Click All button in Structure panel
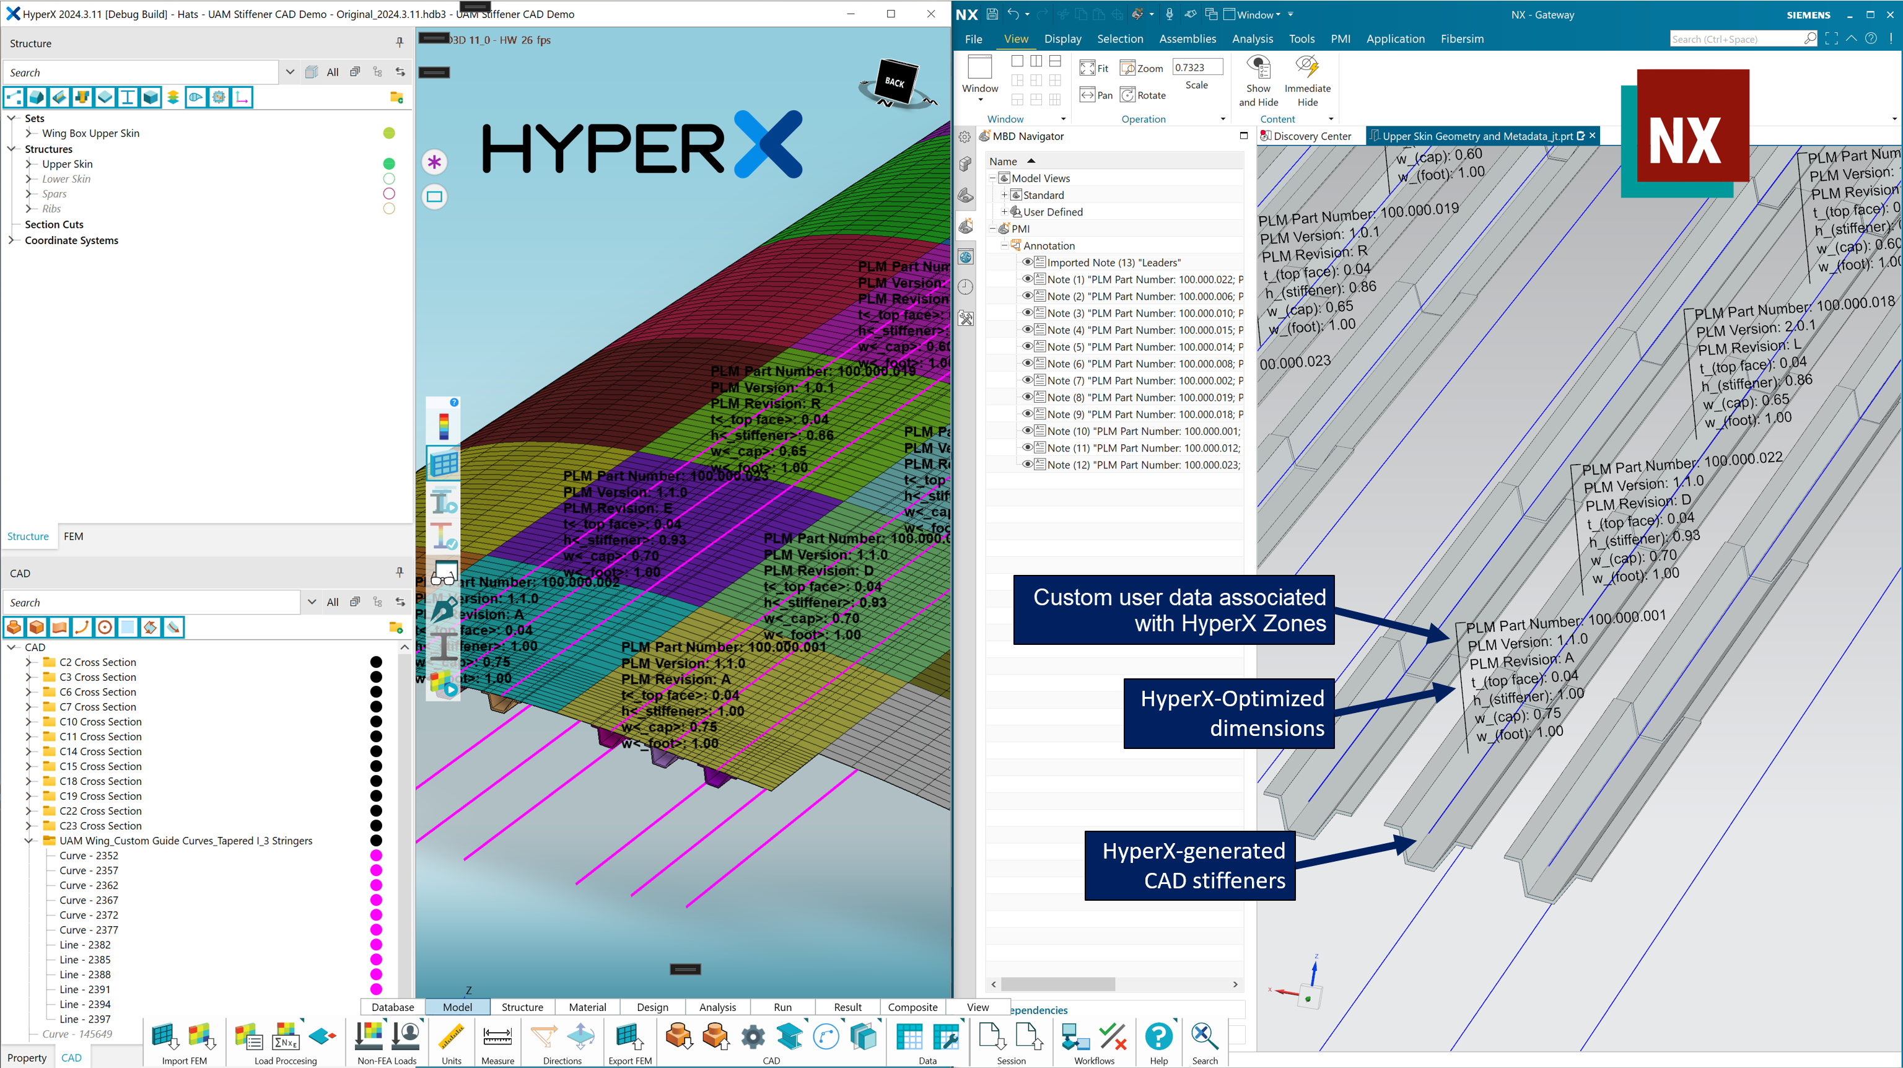1903x1068 pixels. pos(333,72)
